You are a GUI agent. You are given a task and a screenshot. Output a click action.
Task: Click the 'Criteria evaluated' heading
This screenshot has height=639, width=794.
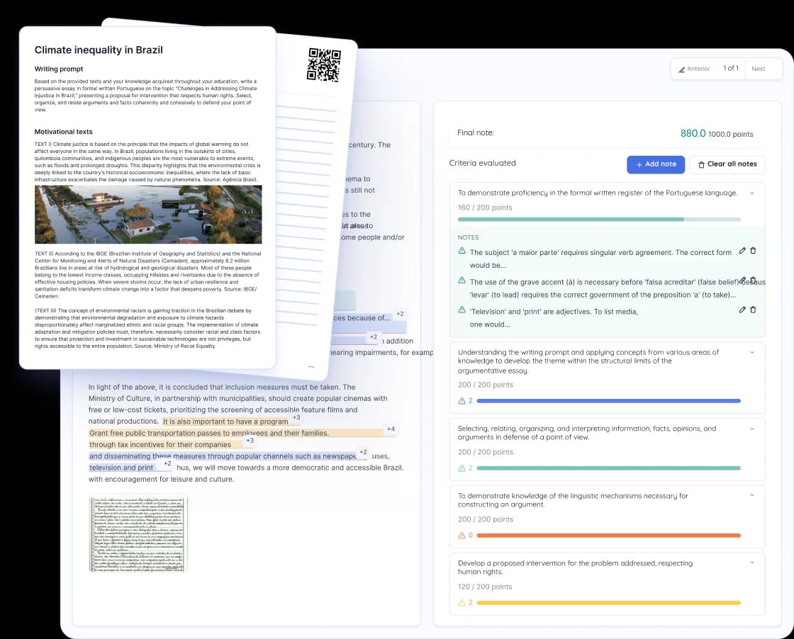(x=482, y=163)
